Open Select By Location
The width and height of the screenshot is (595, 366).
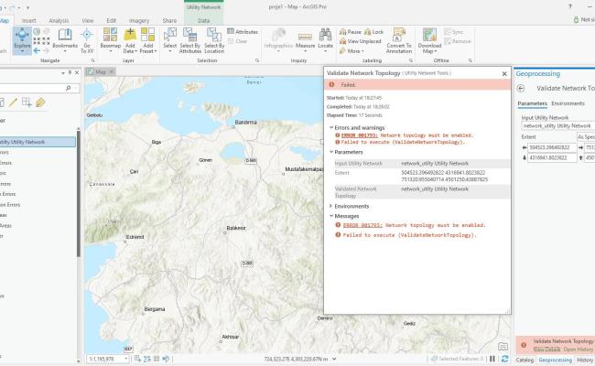click(x=214, y=40)
